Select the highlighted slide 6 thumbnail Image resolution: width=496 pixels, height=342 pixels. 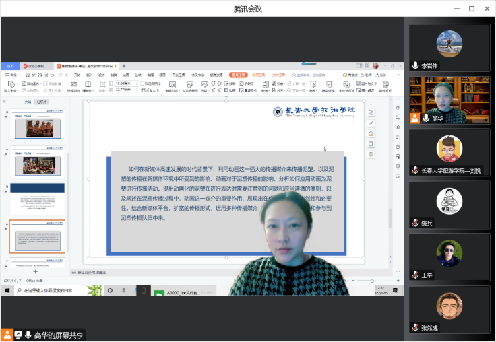coord(37,236)
